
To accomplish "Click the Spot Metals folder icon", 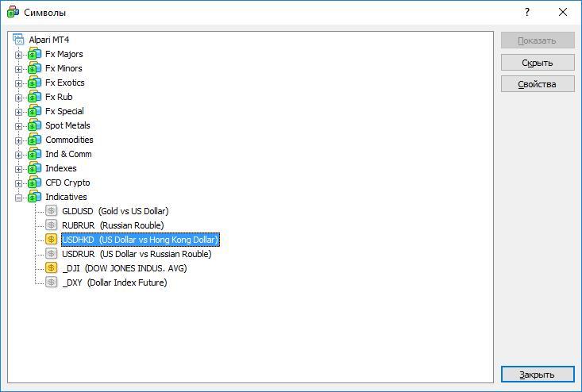I will (34, 125).
